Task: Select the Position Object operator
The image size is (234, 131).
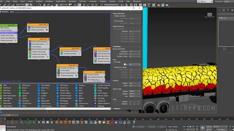Action: 64,93
